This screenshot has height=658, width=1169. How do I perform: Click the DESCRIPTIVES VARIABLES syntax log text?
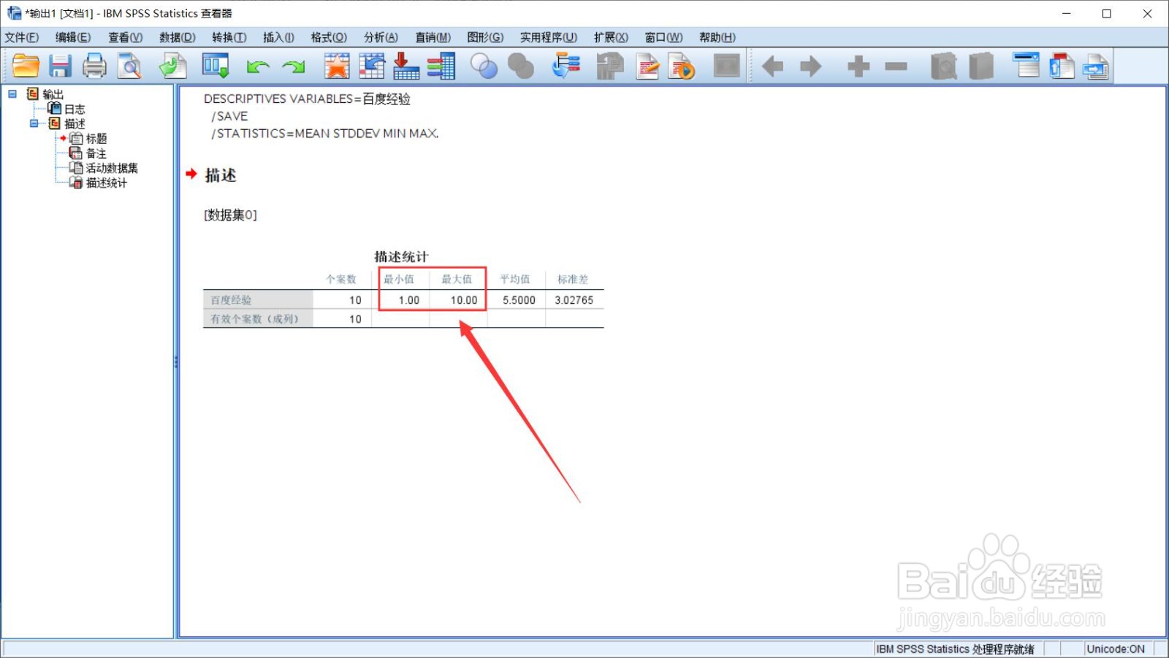(x=307, y=99)
